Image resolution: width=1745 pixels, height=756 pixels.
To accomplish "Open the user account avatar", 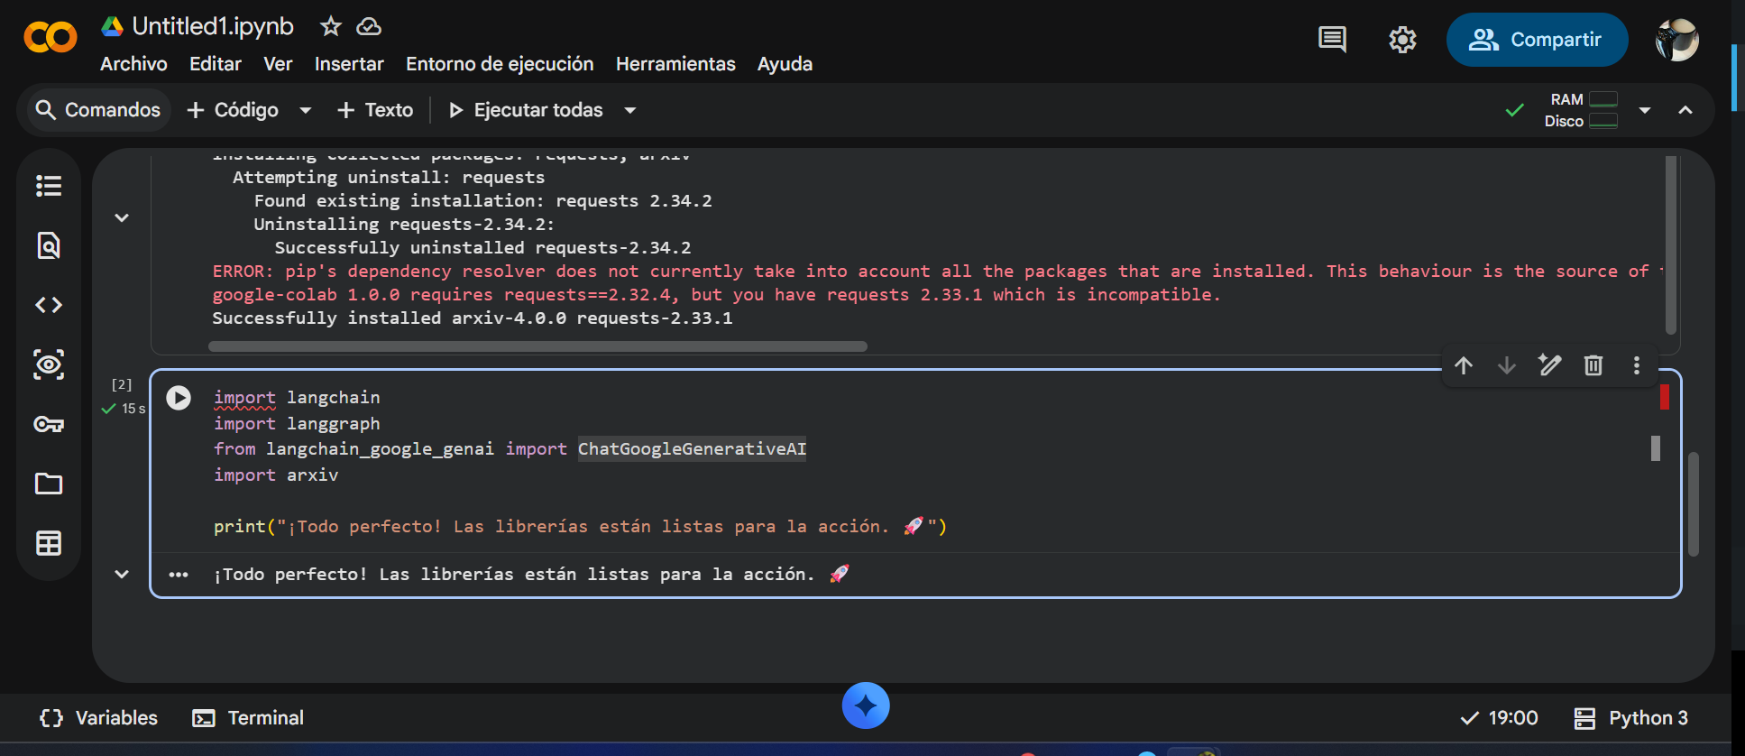I will point(1677,40).
